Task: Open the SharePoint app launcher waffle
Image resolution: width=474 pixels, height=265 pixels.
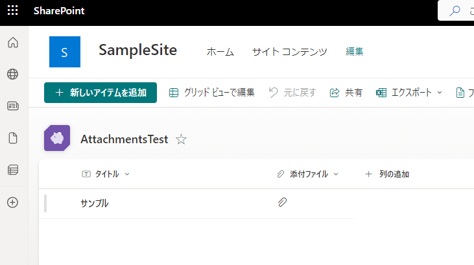Action: click(x=13, y=10)
